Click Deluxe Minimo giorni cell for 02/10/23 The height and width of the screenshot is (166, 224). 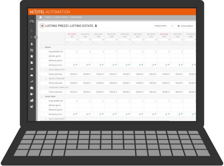[x=85, y=56]
